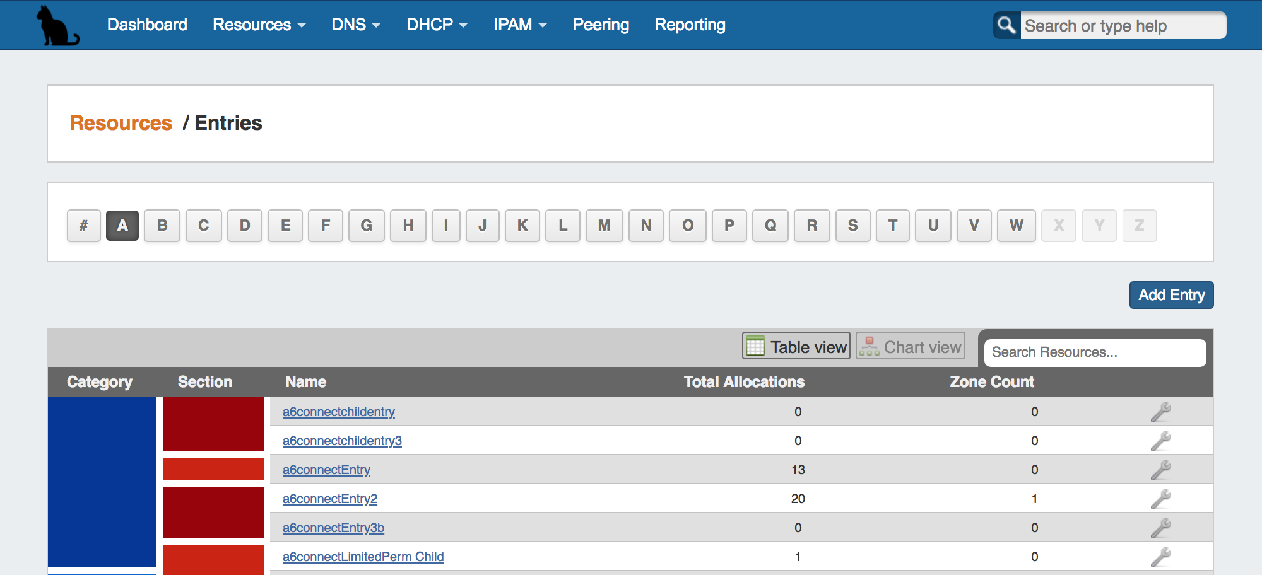The image size is (1262, 575).
Task: Switch to Table view
Action: click(x=796, y=346)
